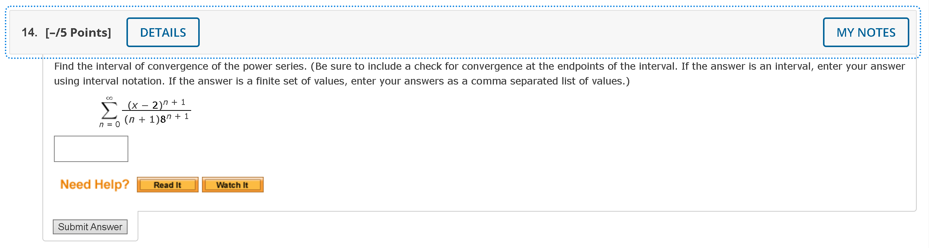This screenshot has width=929, height=248.
Task: Access textbook help with Read It
Action: [167, 184]
